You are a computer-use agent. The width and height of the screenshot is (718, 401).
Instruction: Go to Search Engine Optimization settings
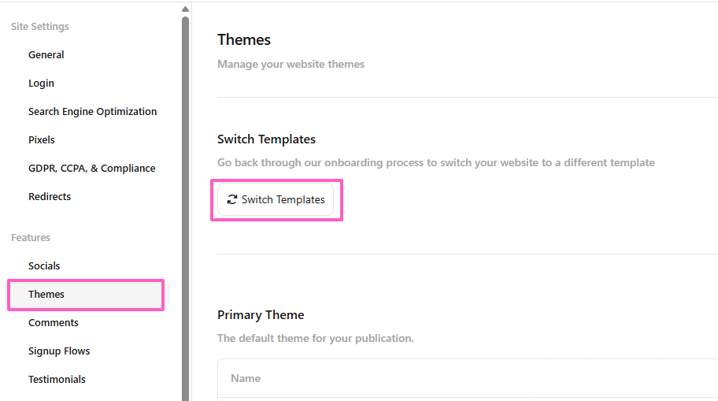coord(92,112)
